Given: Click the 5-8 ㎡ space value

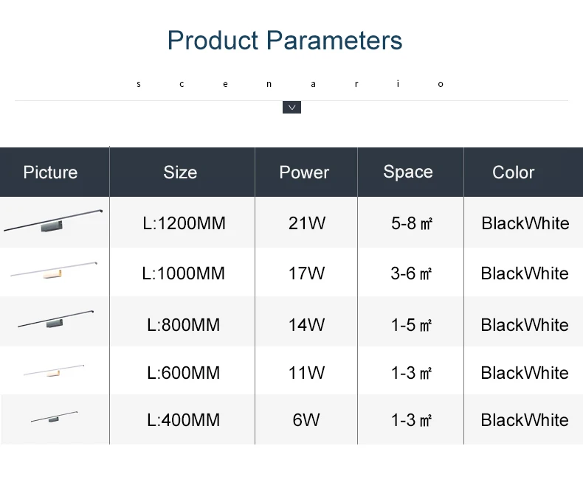Looking at the screenshot, I should [412, 223].
